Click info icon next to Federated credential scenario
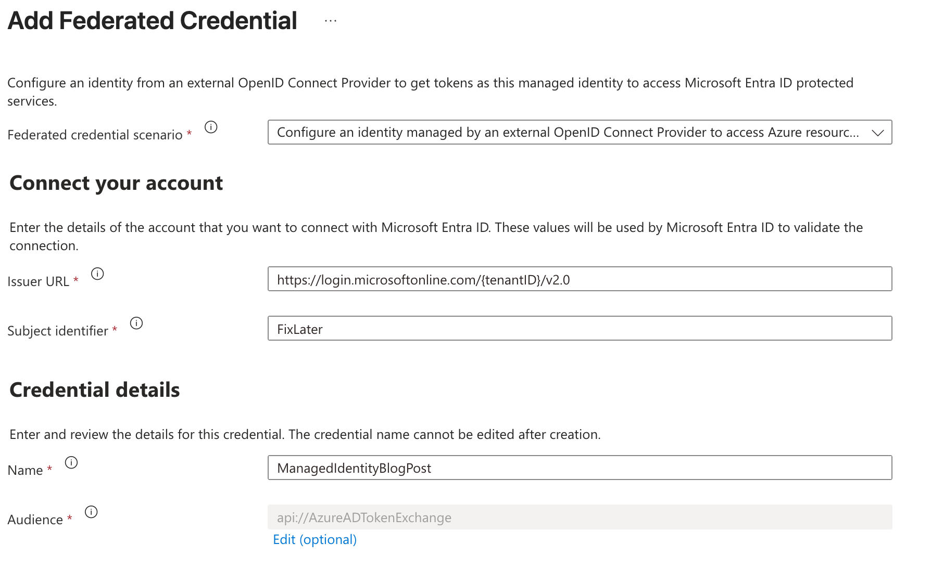Image resolution: width=931 pixels, height=570 pixels. [x=211, y=127]
